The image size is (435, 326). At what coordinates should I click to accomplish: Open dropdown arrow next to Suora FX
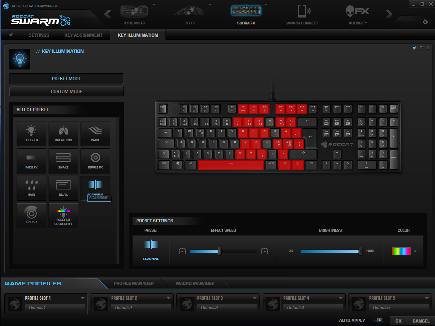(265, 5)
